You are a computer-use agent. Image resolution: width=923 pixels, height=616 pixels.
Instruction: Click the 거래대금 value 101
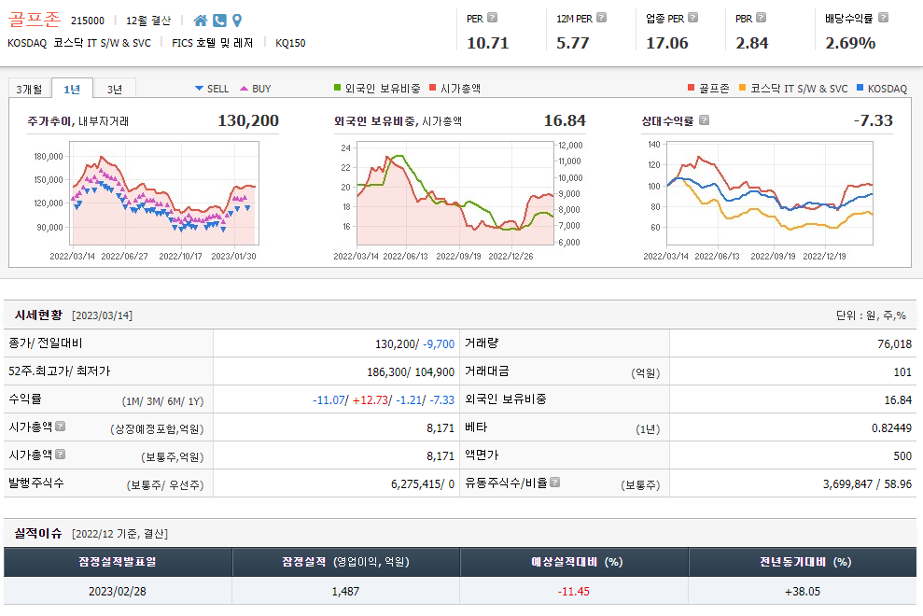point(902,372)
